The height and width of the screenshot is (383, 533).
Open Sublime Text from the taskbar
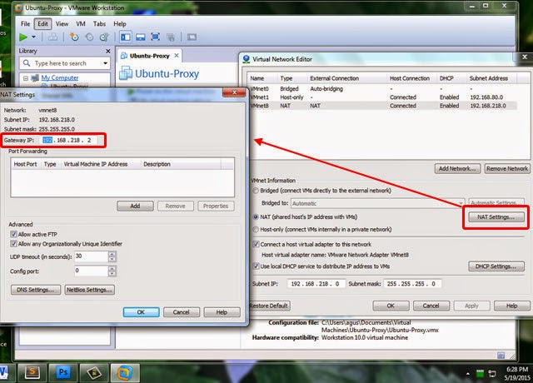pyautogui.click(x=32, y=372)
